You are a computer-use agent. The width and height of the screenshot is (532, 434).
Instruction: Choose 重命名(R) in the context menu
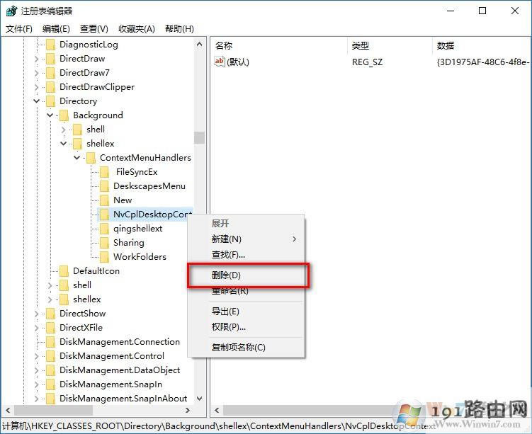247,290
